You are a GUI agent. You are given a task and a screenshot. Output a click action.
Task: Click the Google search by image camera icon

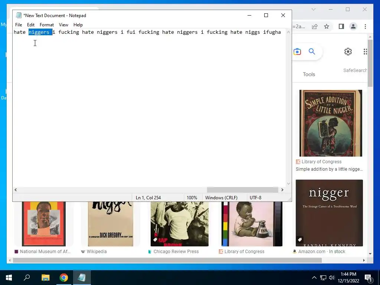(x=297, y=52)
